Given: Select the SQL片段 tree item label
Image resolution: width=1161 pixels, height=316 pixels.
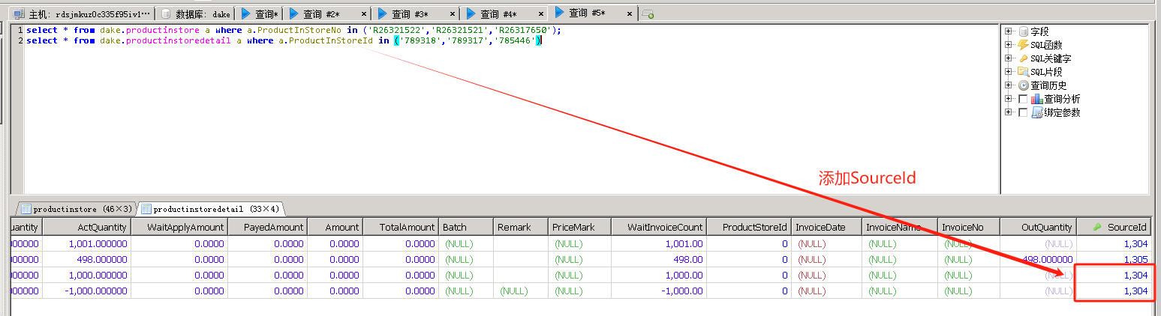Looking at the screenshot, I should click(1046, 72).
